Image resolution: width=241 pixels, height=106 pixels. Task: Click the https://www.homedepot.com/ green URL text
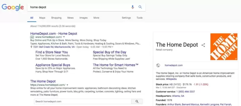pyautogui.click(x=48, y=85)
